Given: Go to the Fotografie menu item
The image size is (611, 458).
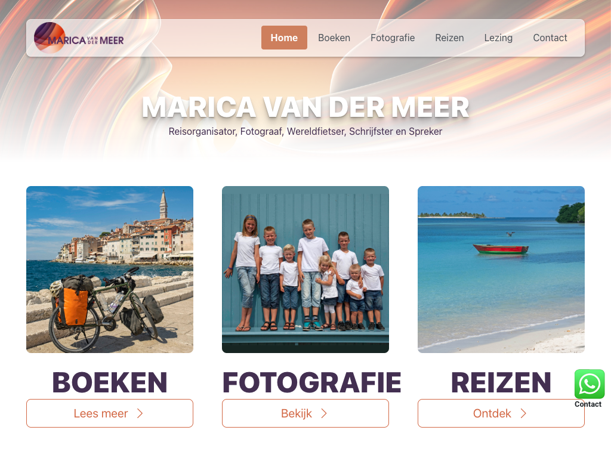Looking at the screenshot, I should coord(393,38).
